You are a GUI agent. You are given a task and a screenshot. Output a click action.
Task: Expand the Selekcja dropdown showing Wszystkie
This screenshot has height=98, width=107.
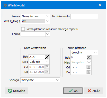[58, 80]
